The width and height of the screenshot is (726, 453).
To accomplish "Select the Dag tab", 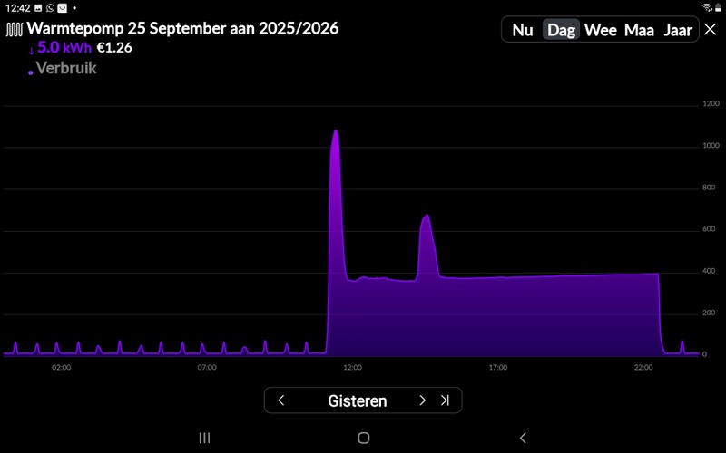I will click(561, 30).
